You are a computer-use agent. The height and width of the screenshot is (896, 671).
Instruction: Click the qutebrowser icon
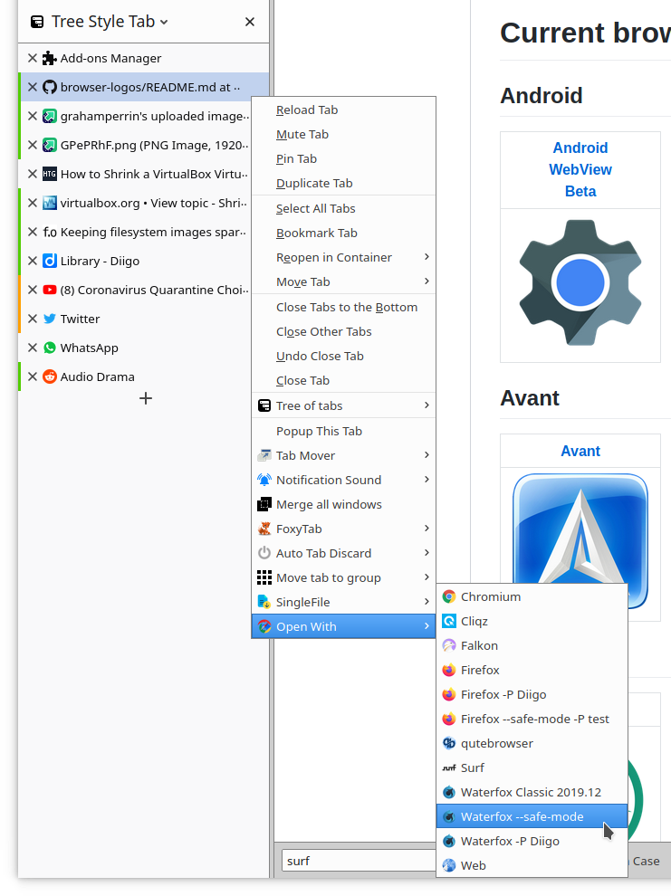pyautogui.click(x=449, y=743)
